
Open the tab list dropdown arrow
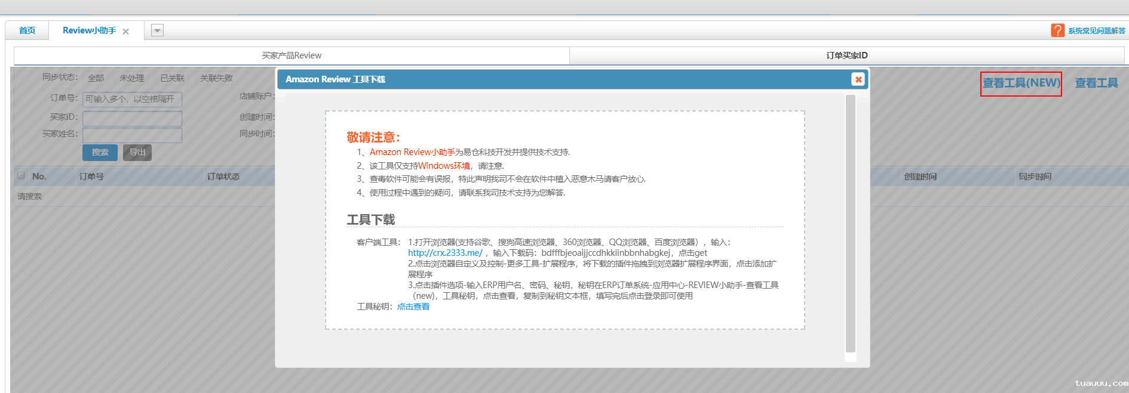click(157, 30)
